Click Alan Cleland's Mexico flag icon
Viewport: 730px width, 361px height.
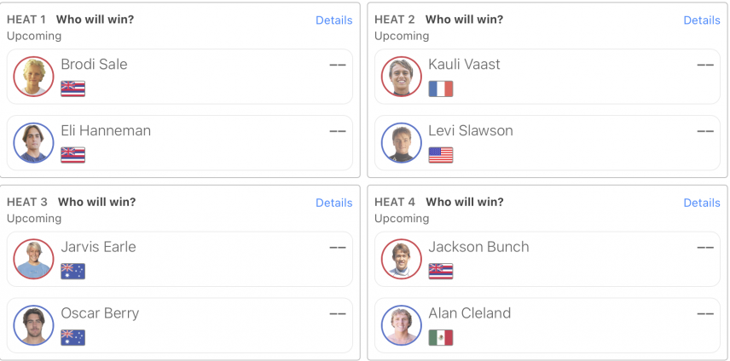[x=440, y=338]
